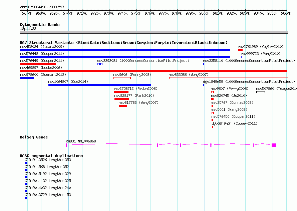297x211 pixels.
Task: Open the esv999723 (Pang2010) label
Action: (x=261, y=54)
